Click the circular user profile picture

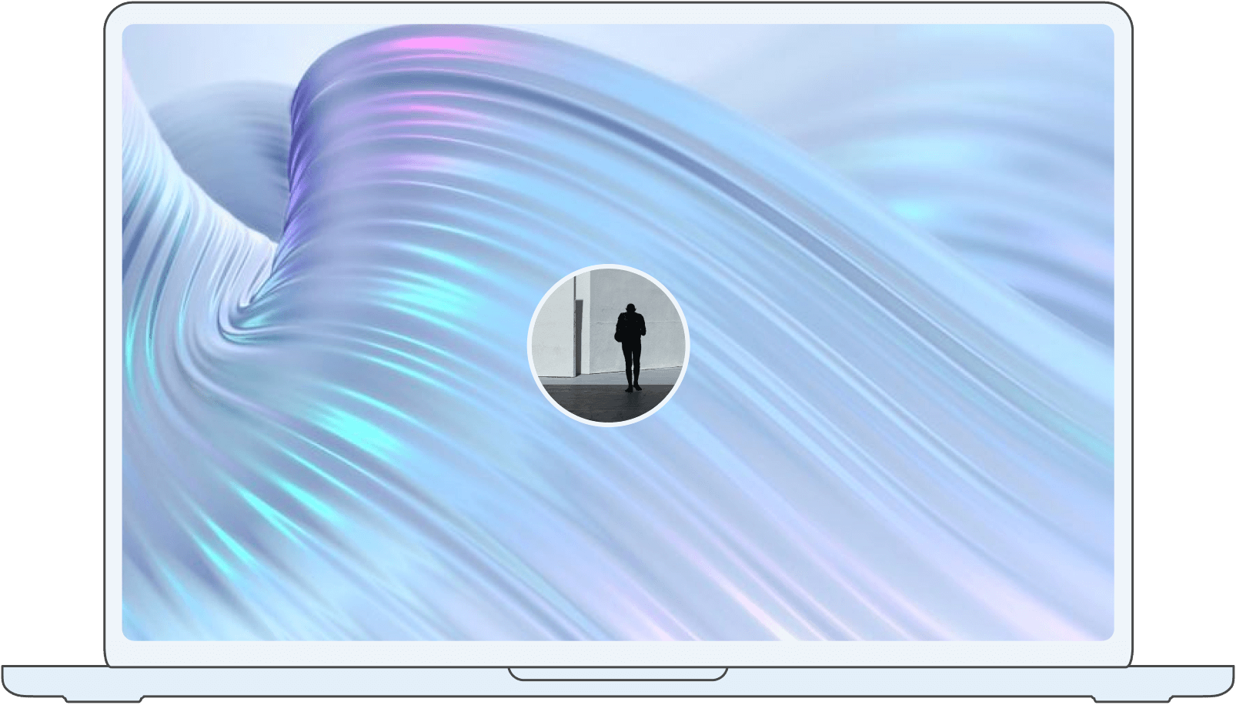(x=608, y=345)
